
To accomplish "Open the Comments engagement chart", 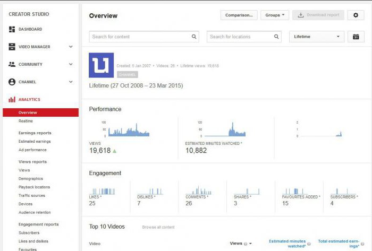I will (199, 191).
